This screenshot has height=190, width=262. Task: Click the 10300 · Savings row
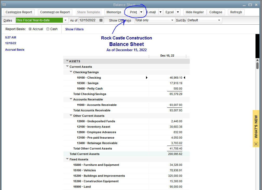127,83
